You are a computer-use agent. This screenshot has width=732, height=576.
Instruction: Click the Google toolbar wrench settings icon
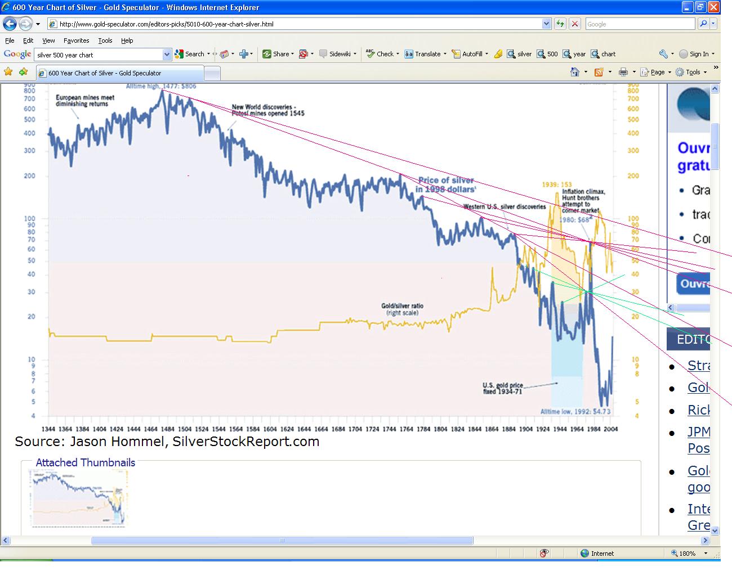coord(663,54)
